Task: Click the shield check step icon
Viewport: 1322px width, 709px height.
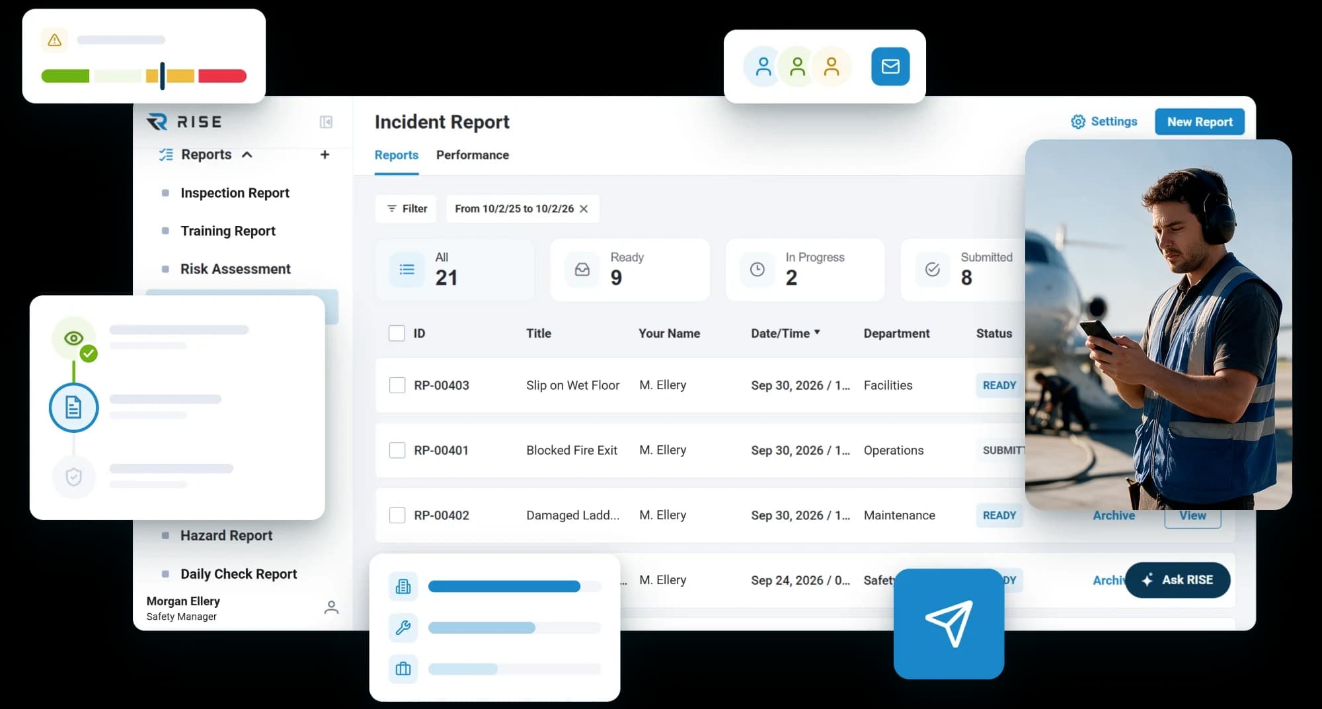Action: point(74,476)
